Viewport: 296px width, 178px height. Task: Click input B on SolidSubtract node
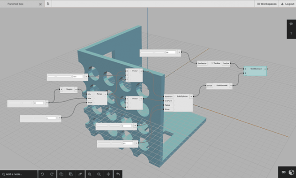pos(245,73)
